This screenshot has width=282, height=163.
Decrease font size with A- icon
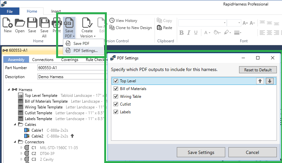(x=252, y=23)
